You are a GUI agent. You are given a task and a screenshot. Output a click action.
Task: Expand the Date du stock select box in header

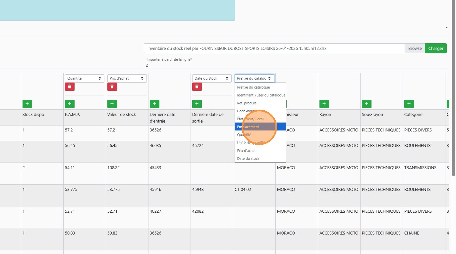pyautogui.click(x=212, y=78)
